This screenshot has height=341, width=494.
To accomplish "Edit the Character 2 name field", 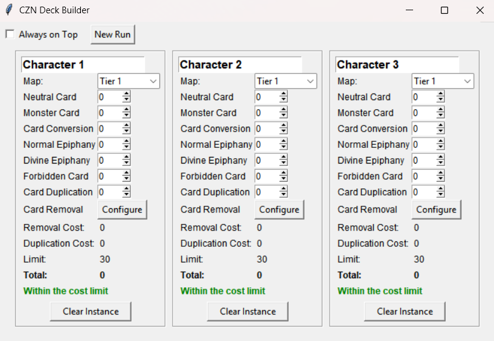I will pos(240,65).
